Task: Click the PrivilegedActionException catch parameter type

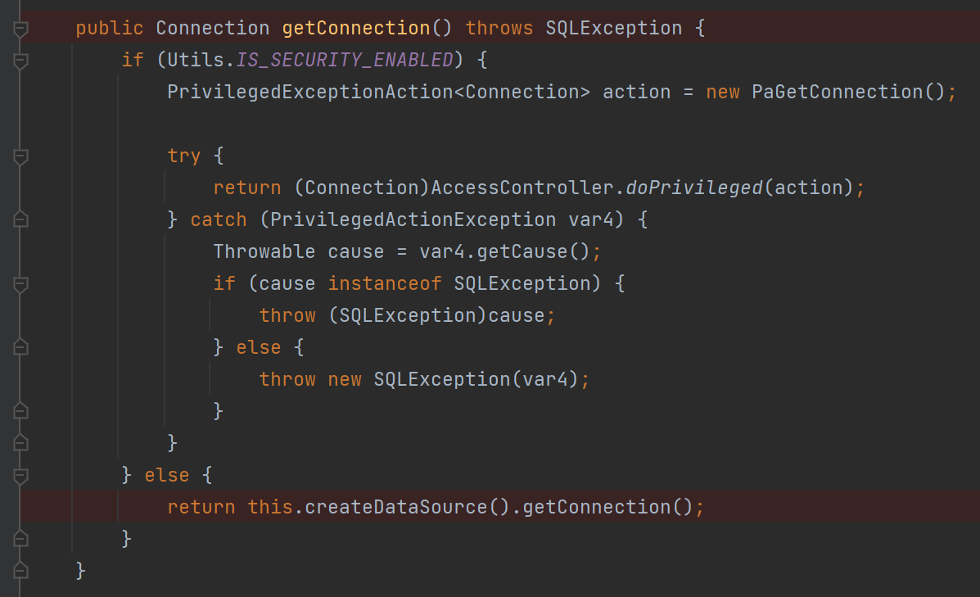Action: pos(413,219)
